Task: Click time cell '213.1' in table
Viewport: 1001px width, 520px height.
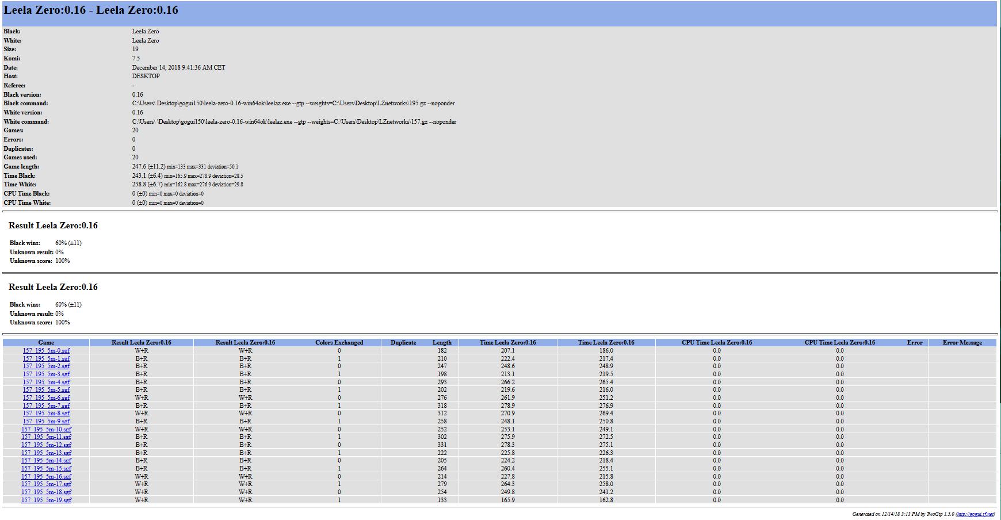Action: (507, 374)
